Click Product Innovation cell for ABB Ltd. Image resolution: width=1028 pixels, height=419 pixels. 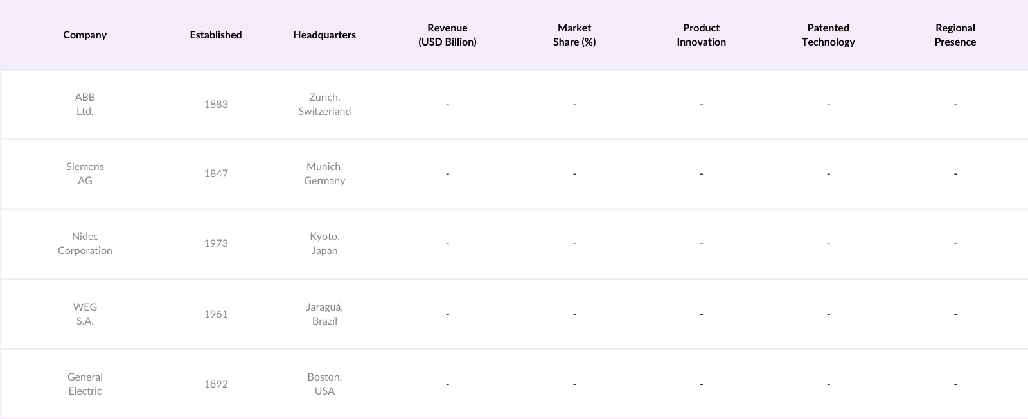click(701, 104)
